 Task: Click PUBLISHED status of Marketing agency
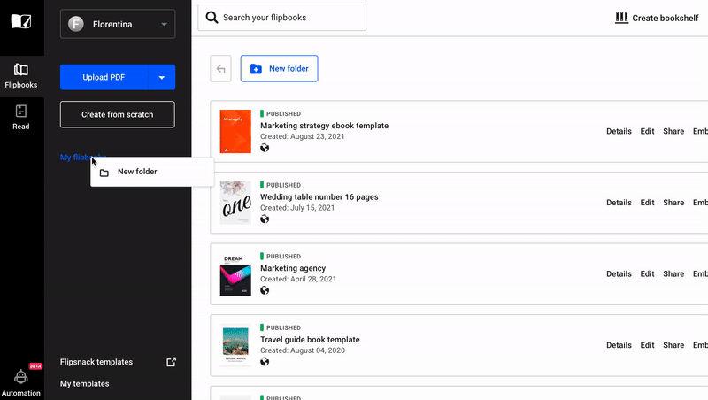click(281, 257)
